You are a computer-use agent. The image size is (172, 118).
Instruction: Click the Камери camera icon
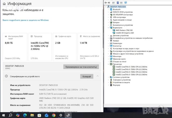tap(111, 41)
